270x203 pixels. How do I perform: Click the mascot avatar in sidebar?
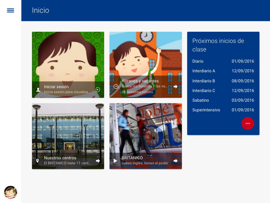pos(10,192)
